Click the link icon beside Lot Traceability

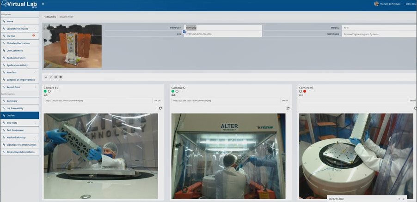[4, 108]
